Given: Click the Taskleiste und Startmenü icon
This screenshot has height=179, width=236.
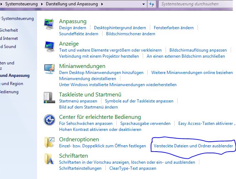Looking at the screenshot, I should (x=49, y=98).
